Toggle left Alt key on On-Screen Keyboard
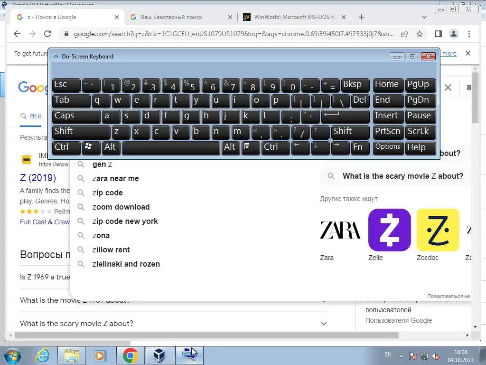This screenshot has width=486, height=365. tap(111, 148)
